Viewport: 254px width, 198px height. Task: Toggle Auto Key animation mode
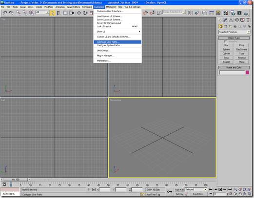179,189
